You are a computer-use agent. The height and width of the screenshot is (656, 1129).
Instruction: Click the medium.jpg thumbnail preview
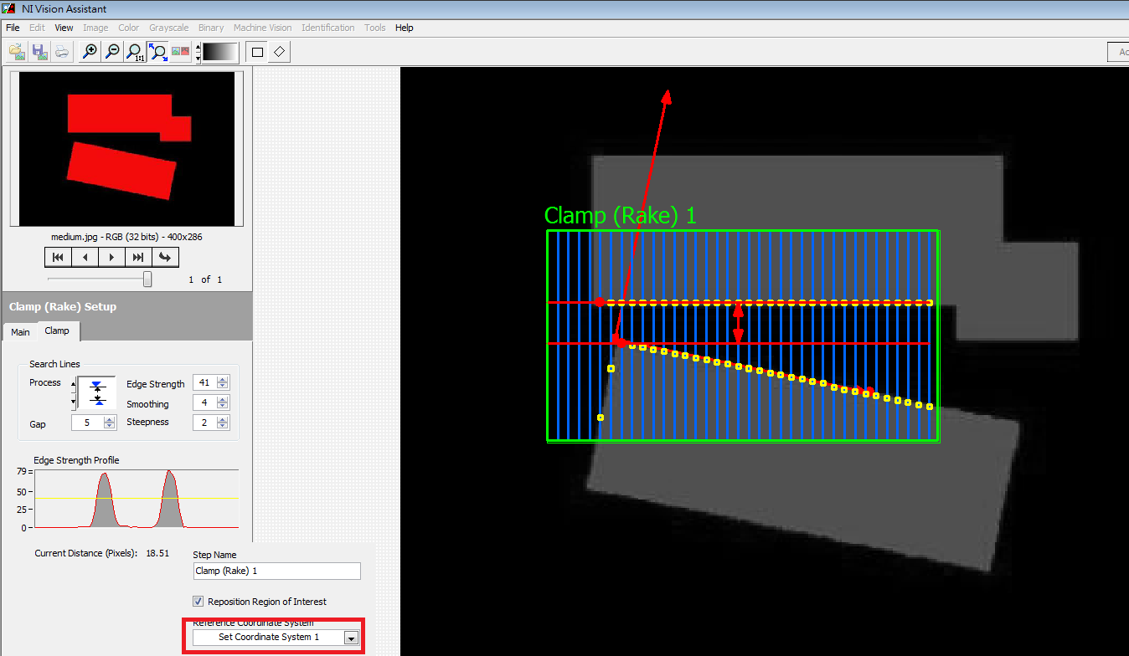tap(126, 149)
